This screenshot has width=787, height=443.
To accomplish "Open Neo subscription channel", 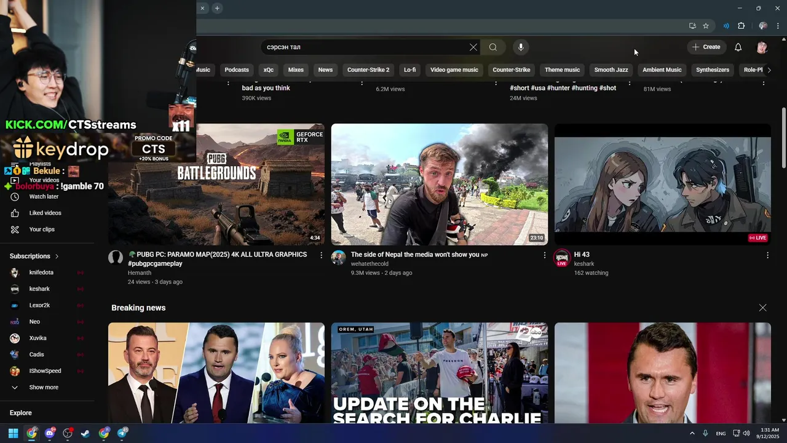I will pos(47,322).
